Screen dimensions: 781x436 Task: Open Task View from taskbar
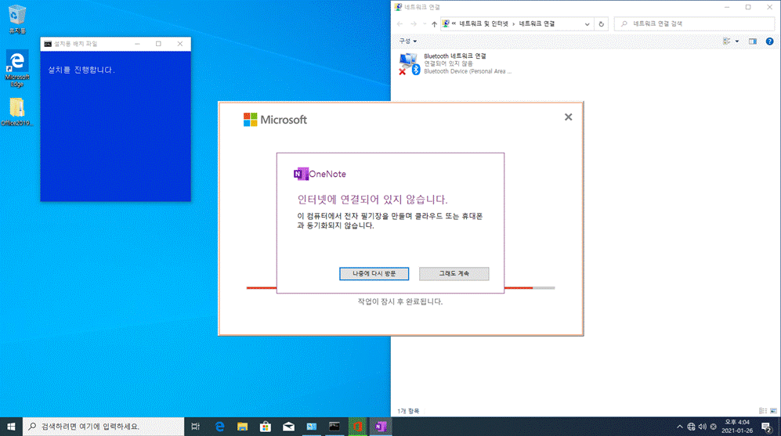coord(195,427)
